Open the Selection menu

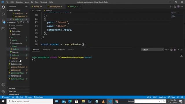(x=19, y=2)
